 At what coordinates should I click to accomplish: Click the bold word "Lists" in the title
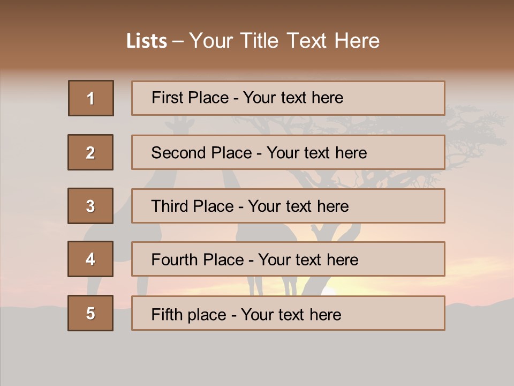(146, 41)
